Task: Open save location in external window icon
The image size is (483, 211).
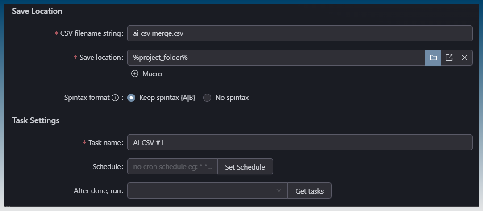Action: point(449,58)
